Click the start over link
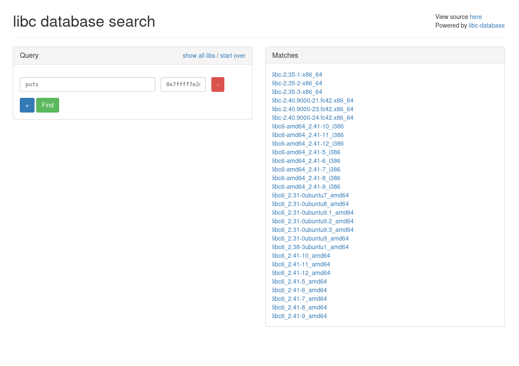The image size is (519, 366). 233,56
